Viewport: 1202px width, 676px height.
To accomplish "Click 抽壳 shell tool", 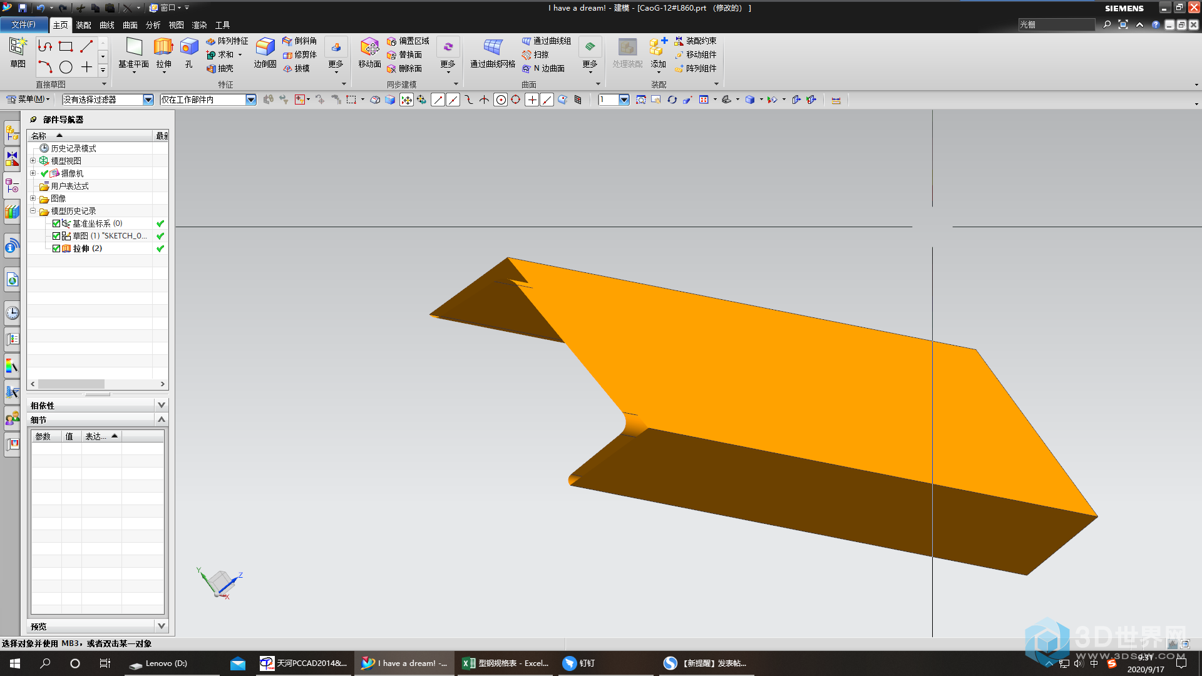I will pos(220,69).
